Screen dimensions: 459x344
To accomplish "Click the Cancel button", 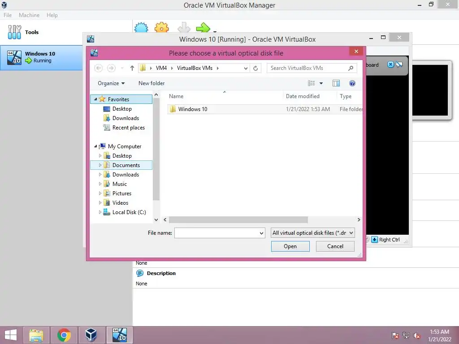I will coord(335,246).
